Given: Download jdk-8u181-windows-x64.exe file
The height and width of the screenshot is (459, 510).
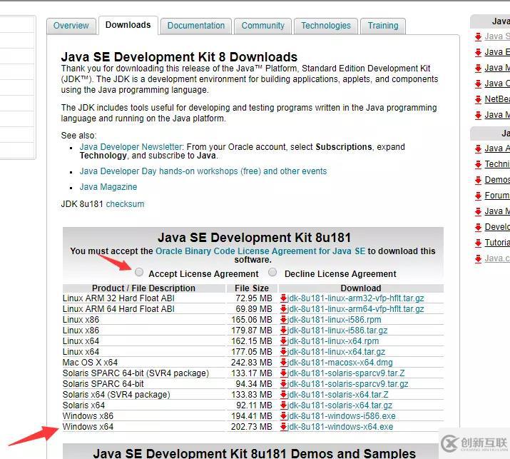Looking at the screenshot, I should click(340, 427).
